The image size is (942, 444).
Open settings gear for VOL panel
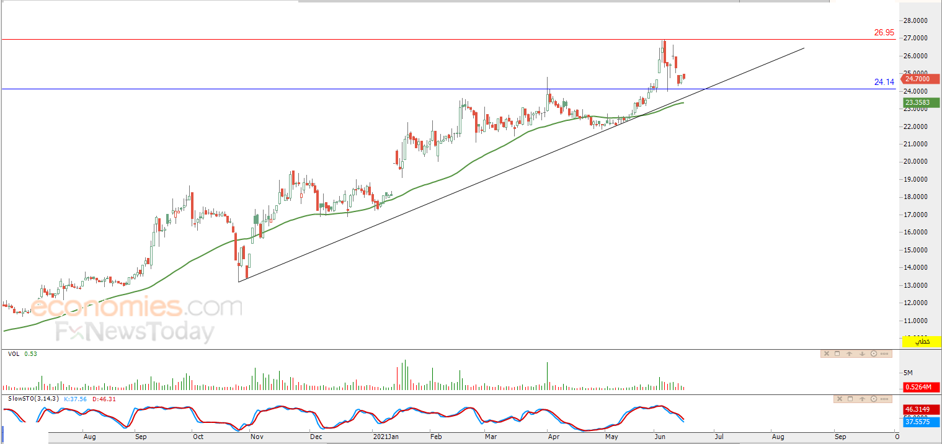coord(874,353)
